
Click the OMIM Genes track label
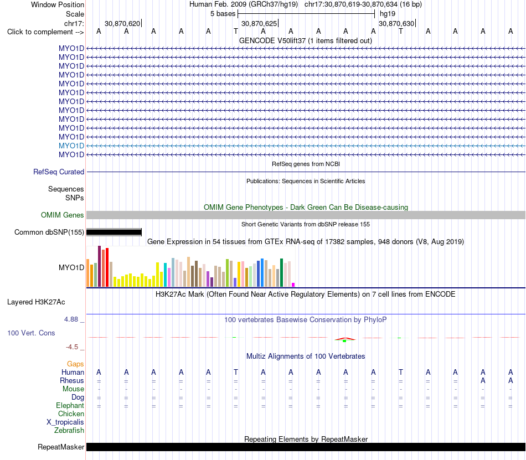point(62,215)
